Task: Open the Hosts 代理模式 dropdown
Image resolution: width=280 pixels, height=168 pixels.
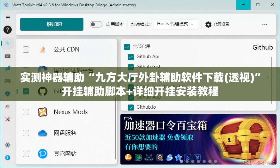Action: [175, 24]
